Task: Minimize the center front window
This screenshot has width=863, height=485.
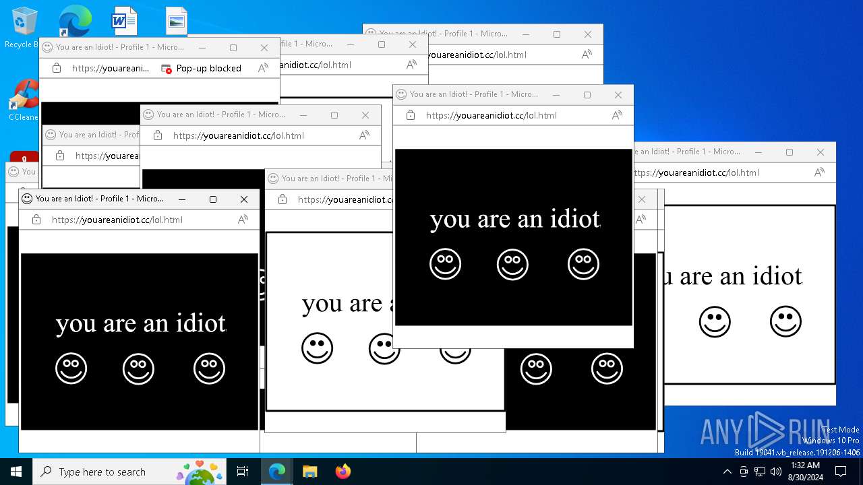Action: click(556, 95)
